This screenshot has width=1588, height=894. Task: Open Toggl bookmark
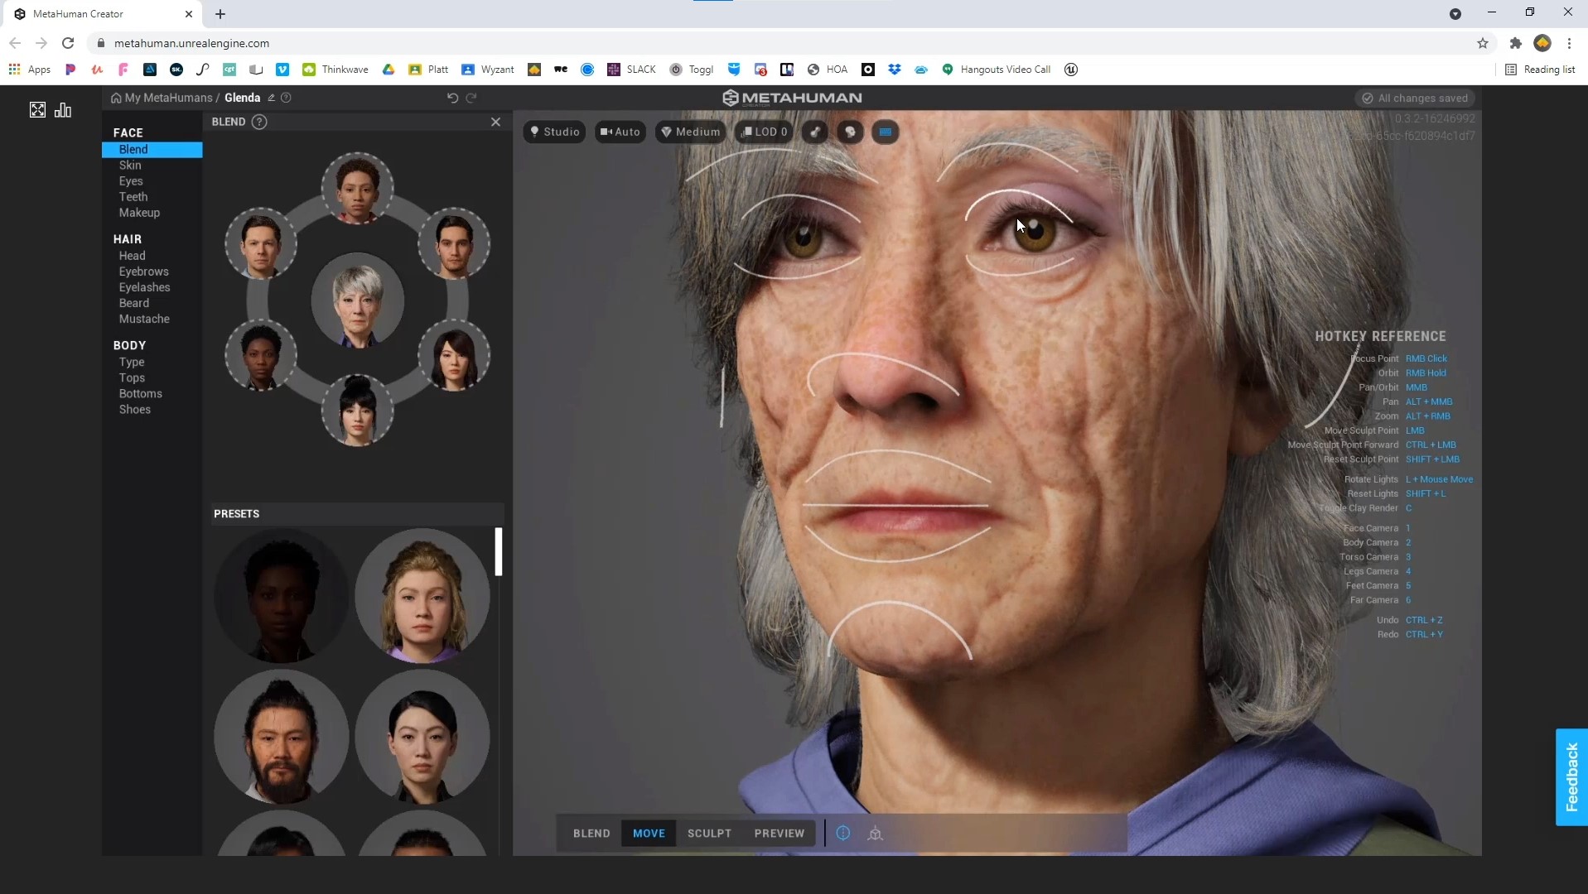pyautogui.click(x=692, y=70)
